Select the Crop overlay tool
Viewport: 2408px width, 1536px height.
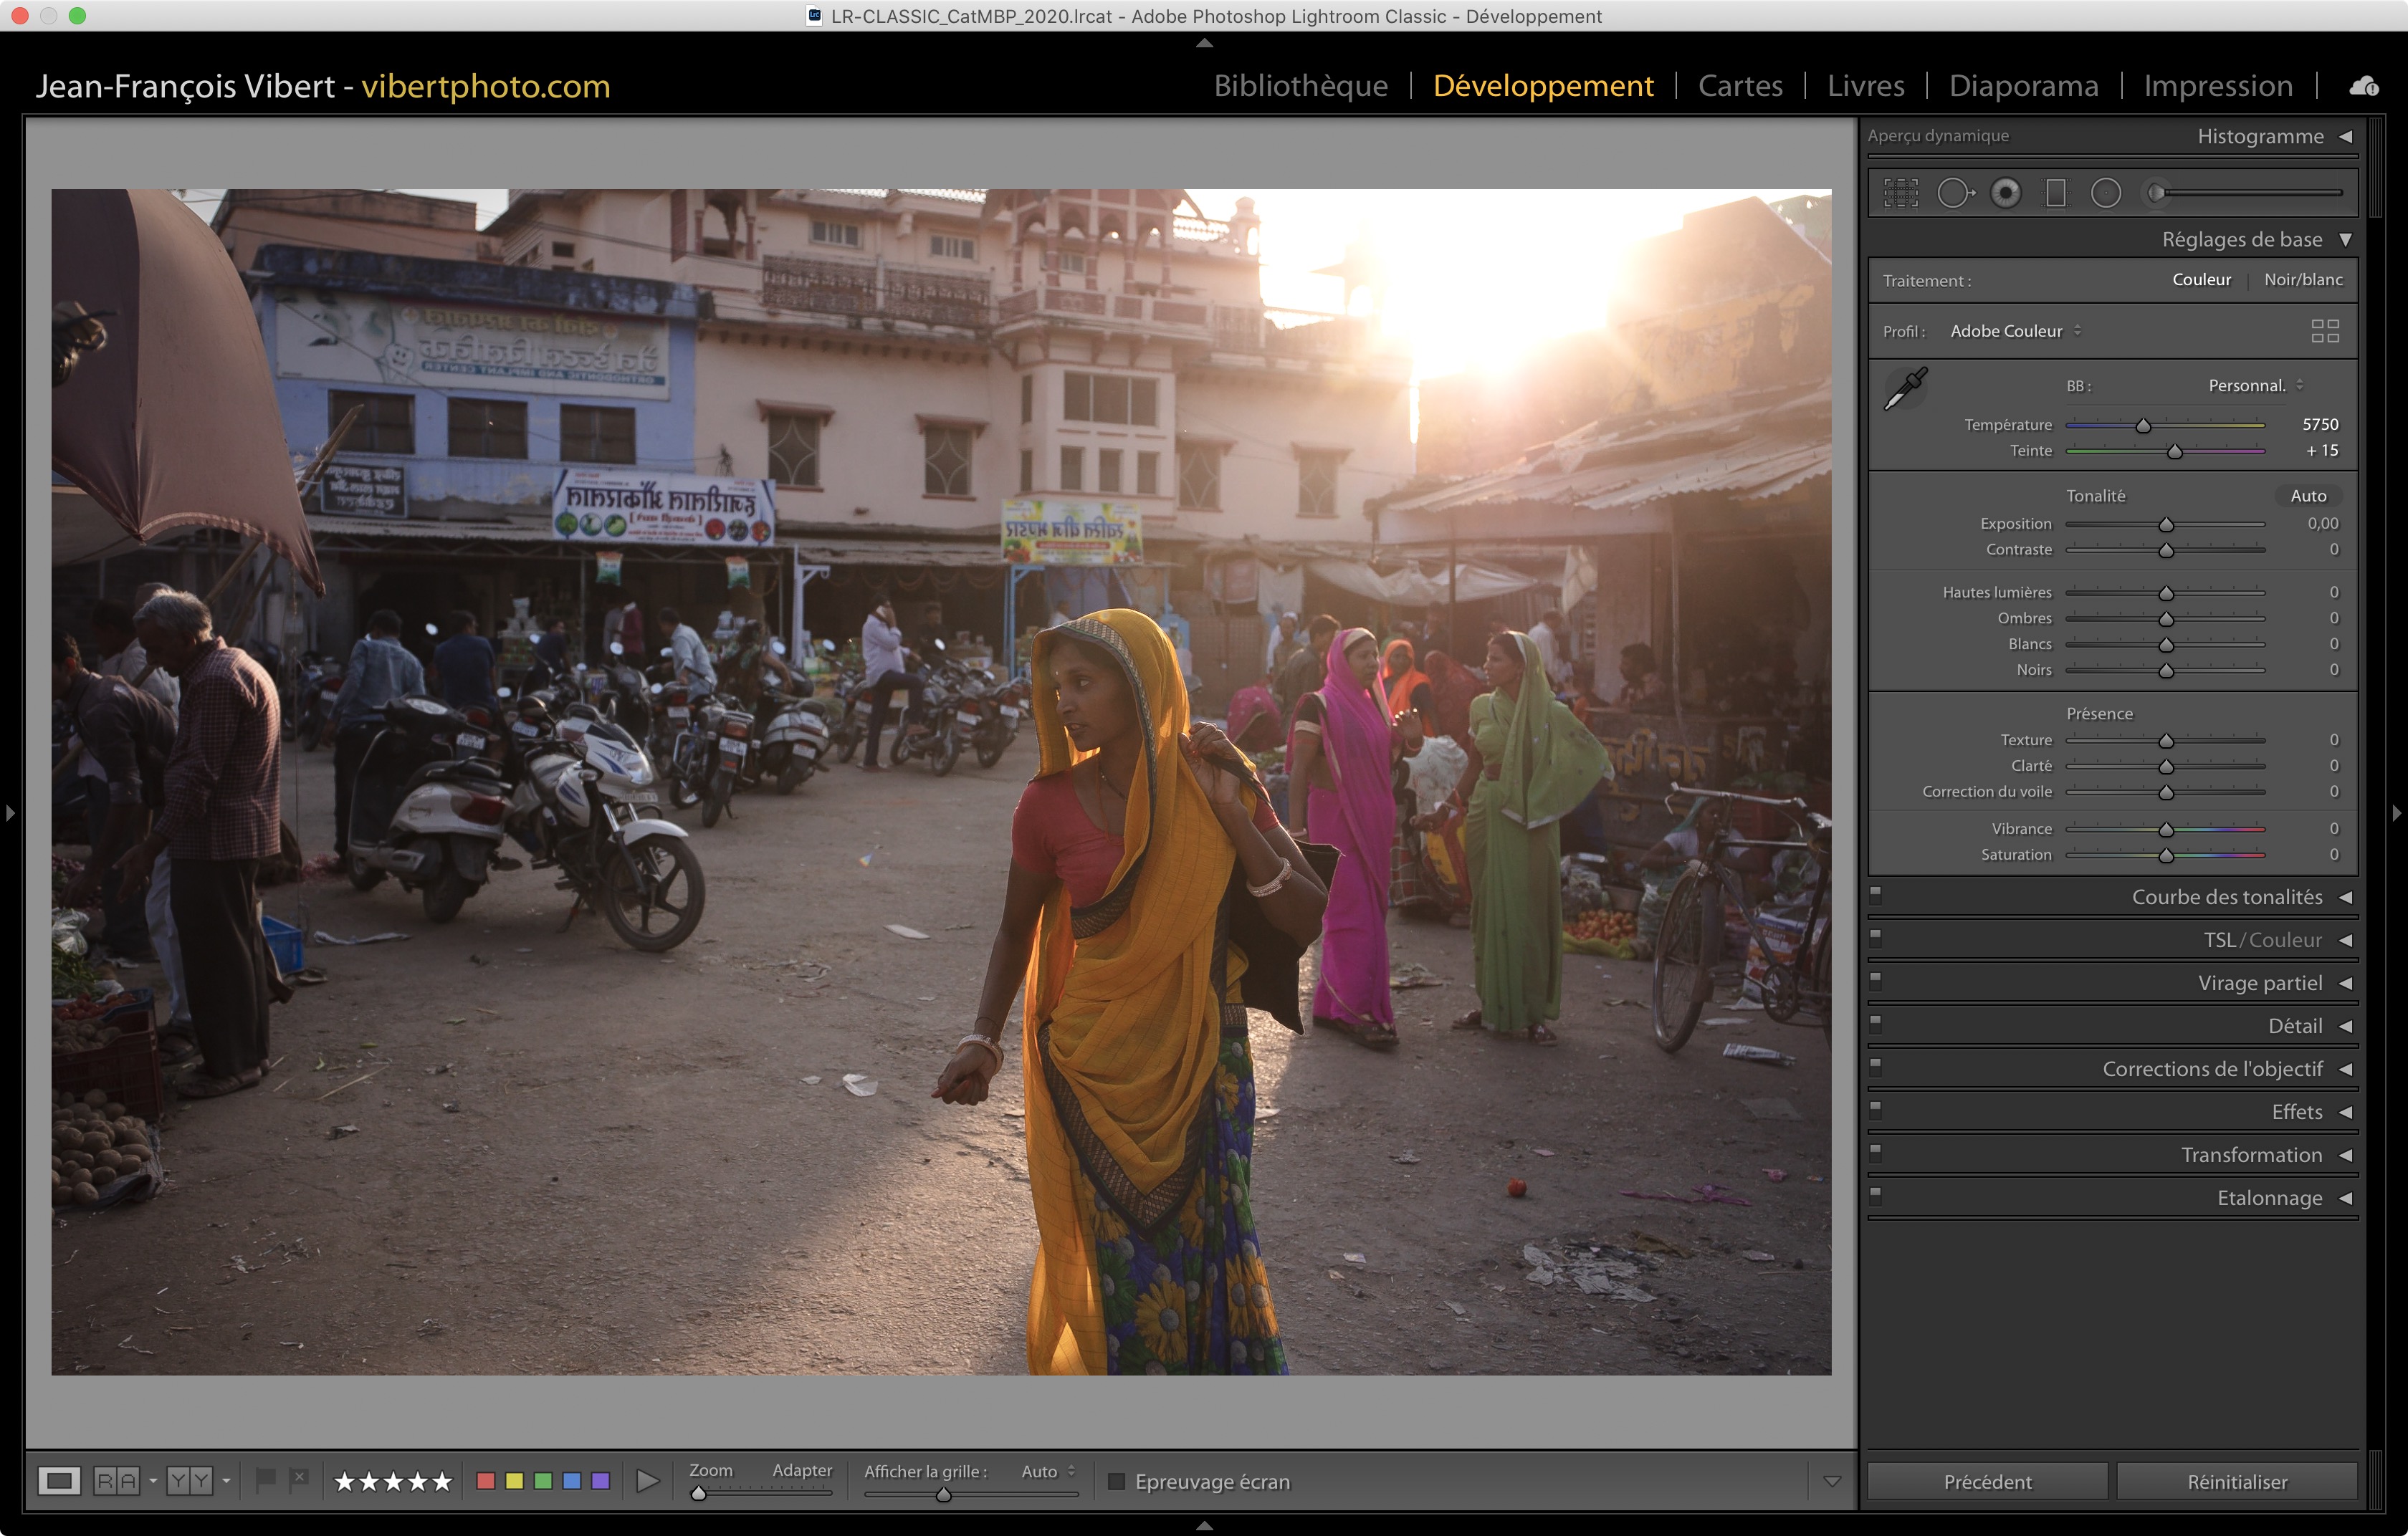(1900, 193)
